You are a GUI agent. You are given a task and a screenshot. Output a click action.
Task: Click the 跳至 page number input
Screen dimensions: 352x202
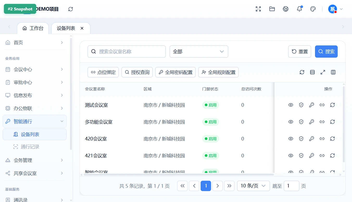[x=291, y=186]
